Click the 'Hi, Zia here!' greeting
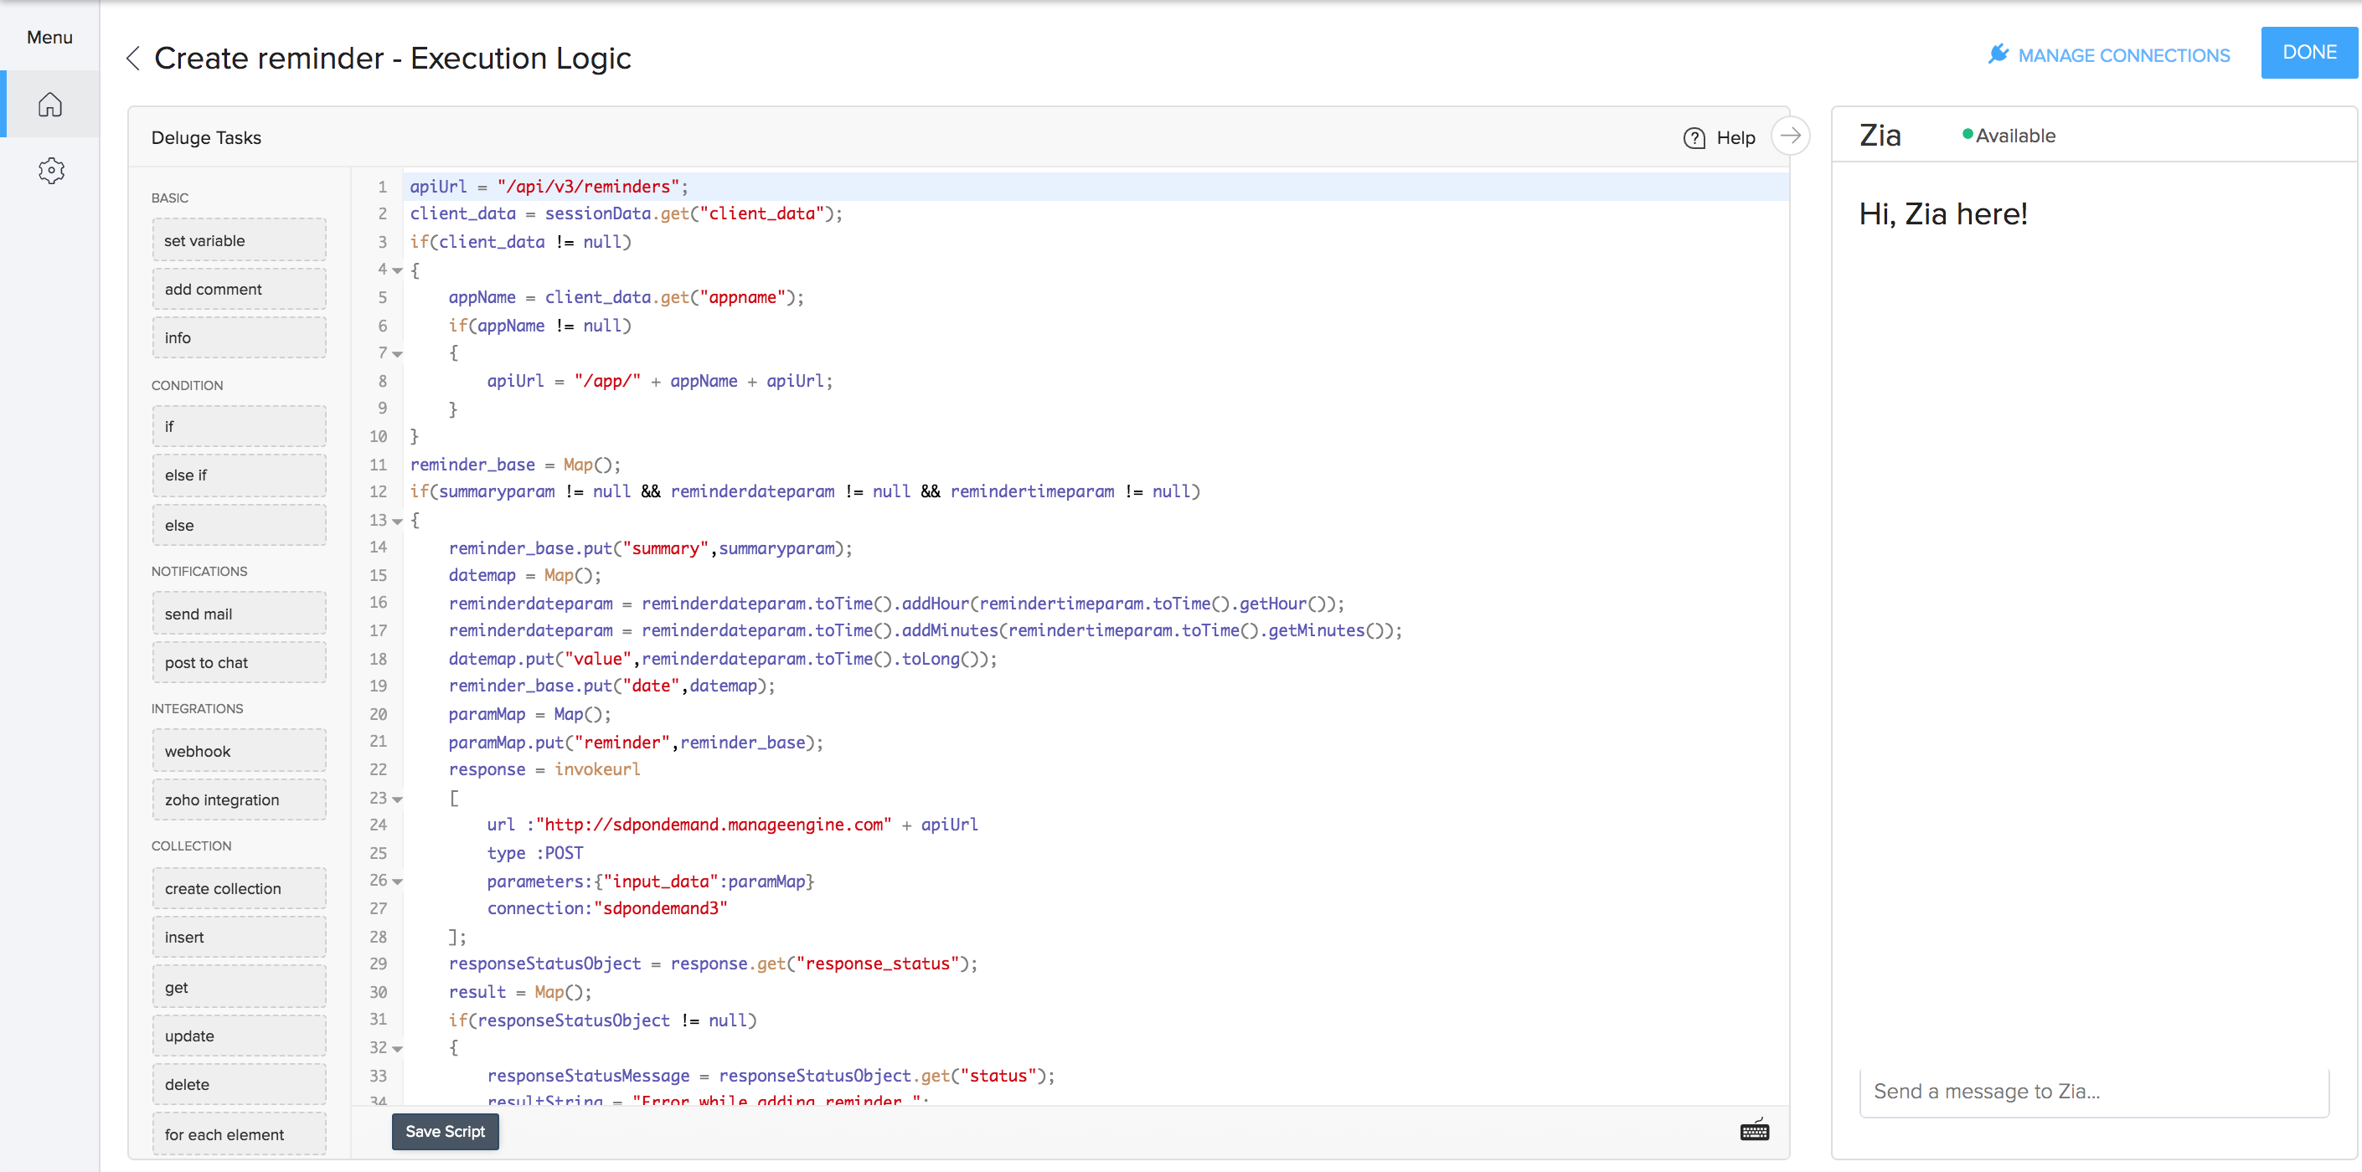 click(x=1943, y=213)
